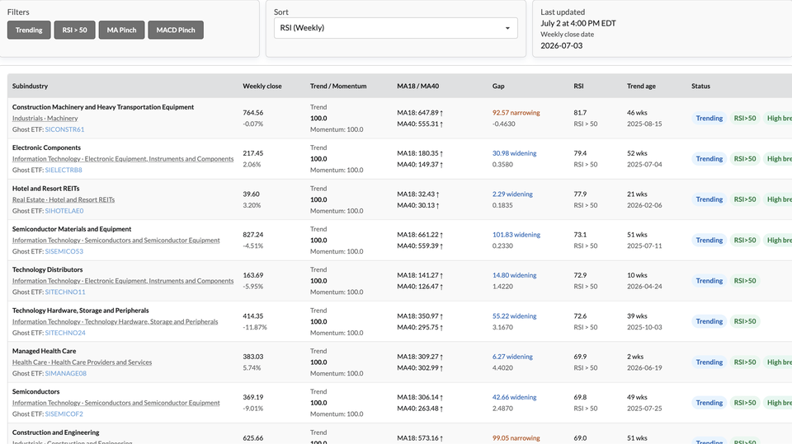The width and height of the screenshot is (792, 444).
Task: Open Real Estate · Hotel and Resort REITs link
Action: point(64,200)
